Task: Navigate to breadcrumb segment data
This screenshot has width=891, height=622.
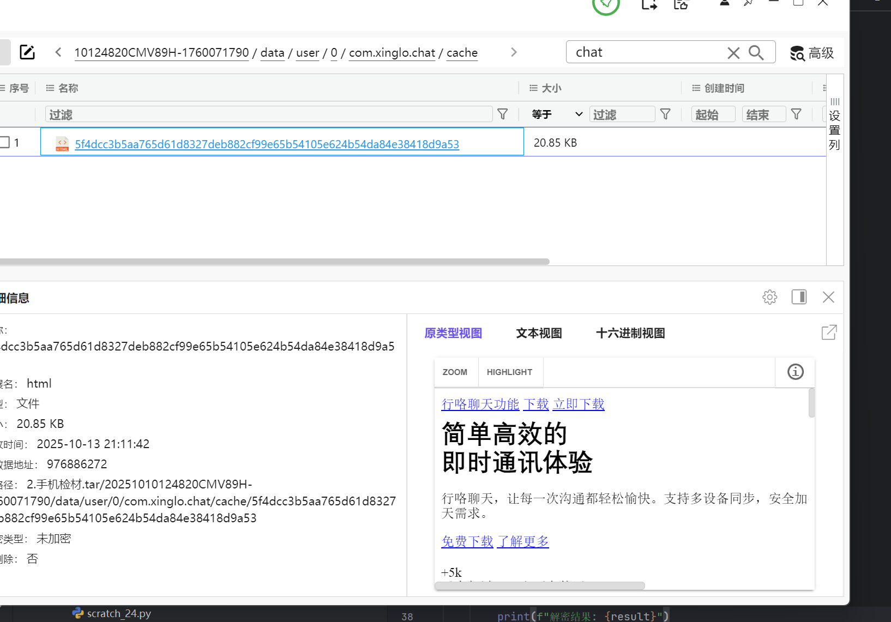Action: point(272,53)
